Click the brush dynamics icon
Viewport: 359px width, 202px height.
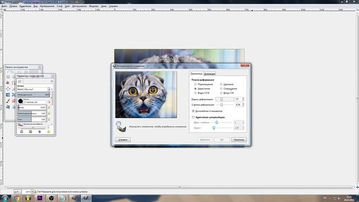coord(20,124)
